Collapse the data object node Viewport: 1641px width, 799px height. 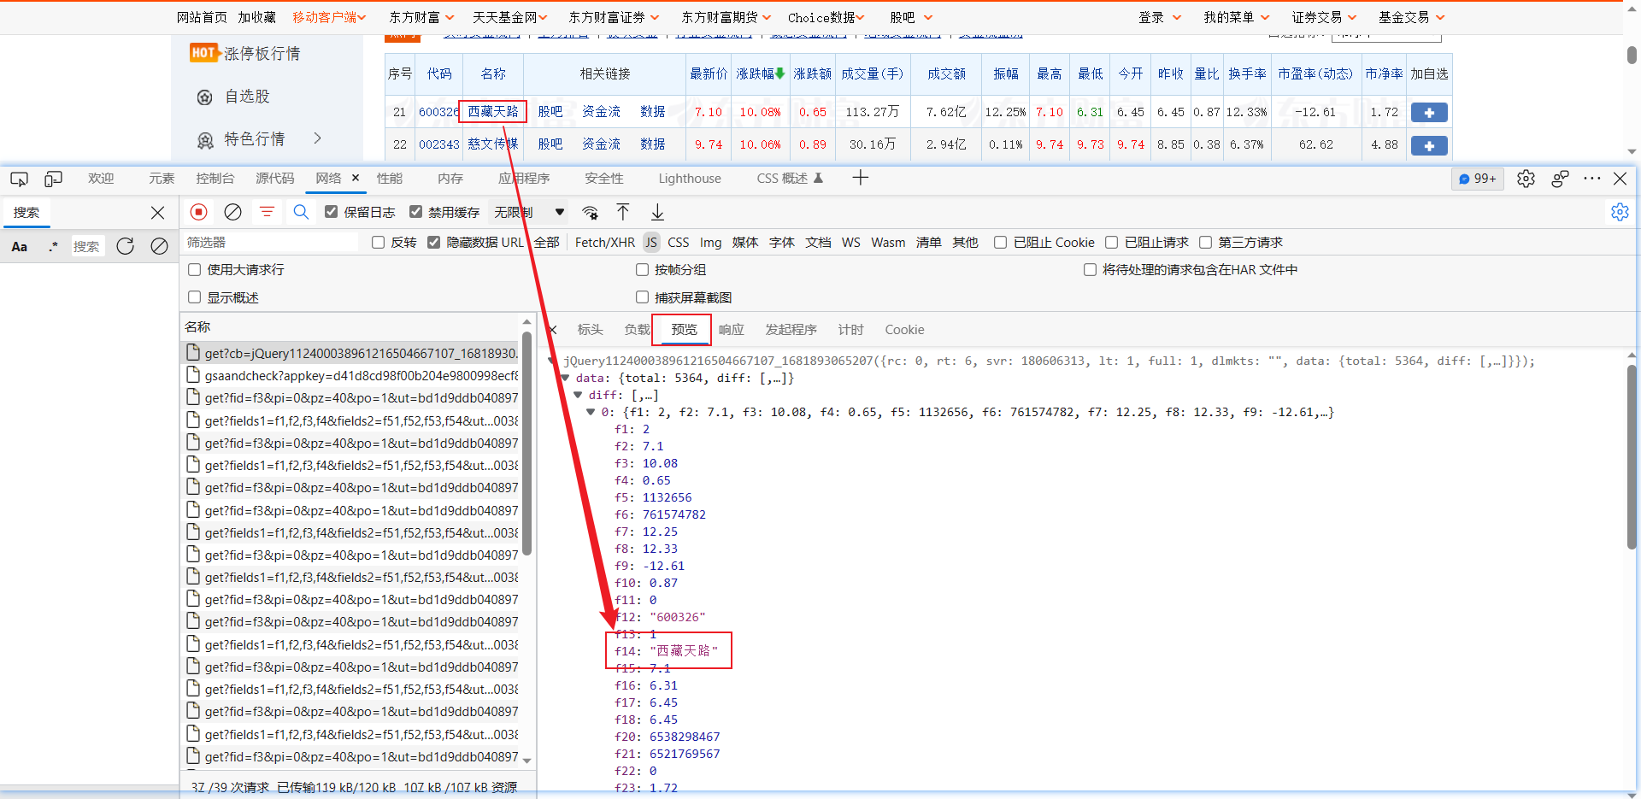[564, 378]
